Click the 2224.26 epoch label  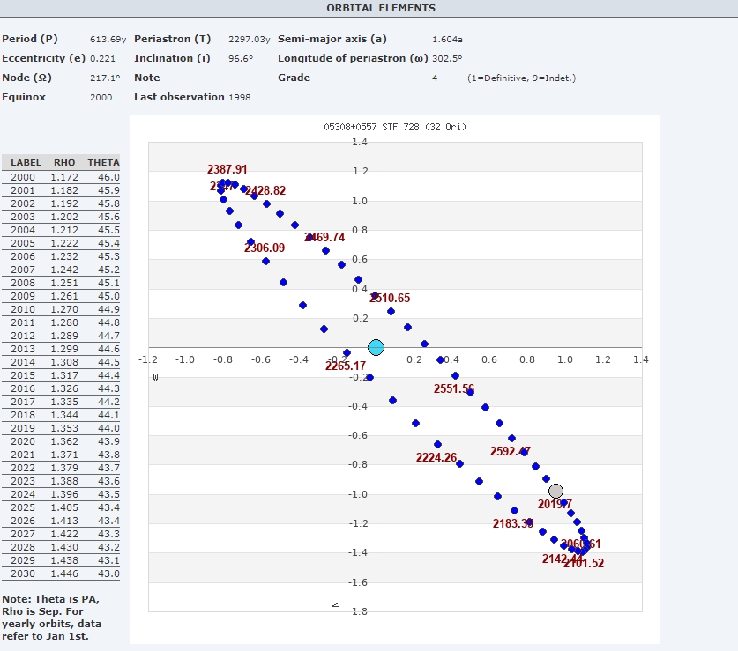(436, 458)
